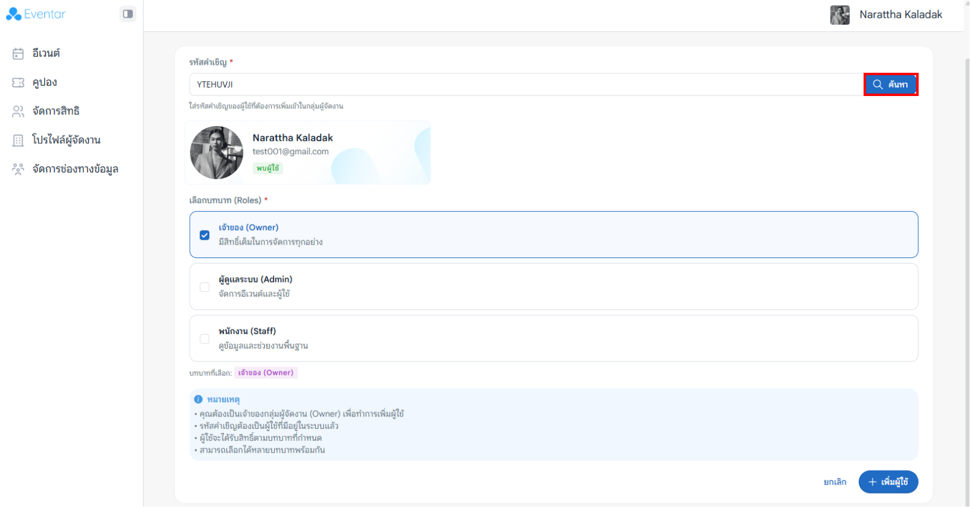This screenshot has width=970, height=507.
Task: Click the calendar icon beside อีเวนต์
Action: click(18, 54)
